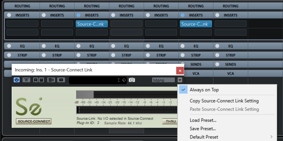
Task: Take plug-in snapshot with camera icon
Action: [132, 80]
